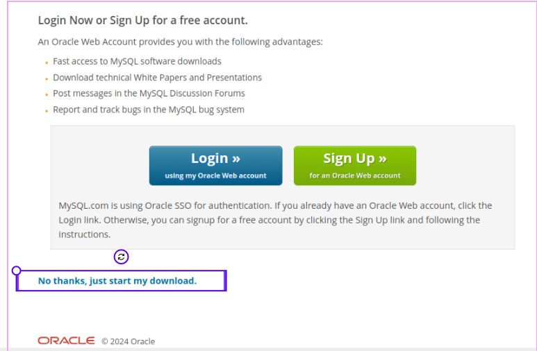Click the '© 2024 Oracle' copyright text
This screenshot has width=537, height=351.
(128, 341)
